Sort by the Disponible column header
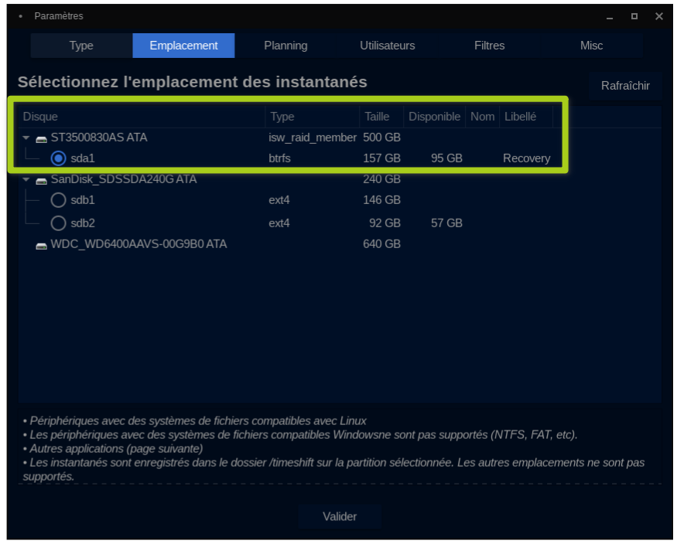This screenshot has height=544, width=677. click(x=434, y=117)
